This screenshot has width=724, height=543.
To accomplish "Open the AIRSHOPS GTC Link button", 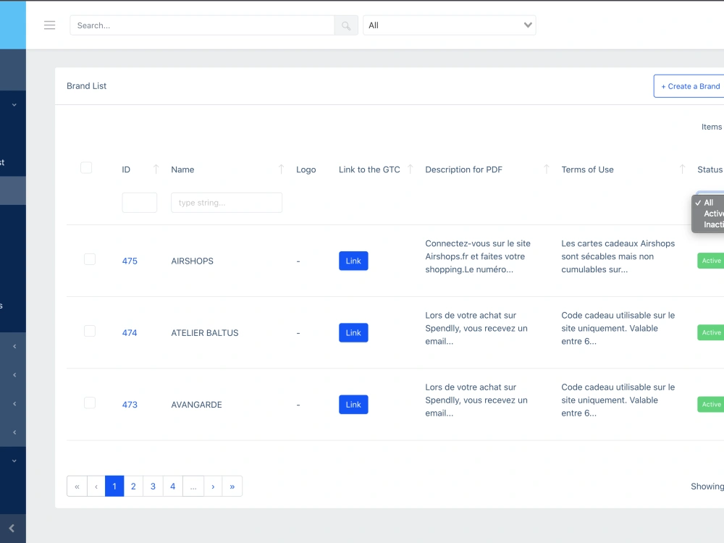I will (x=353, y=261).
